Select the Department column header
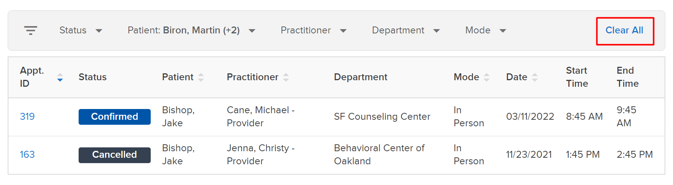Viewport: 673px width, 185px height. (x=360, y=77)
